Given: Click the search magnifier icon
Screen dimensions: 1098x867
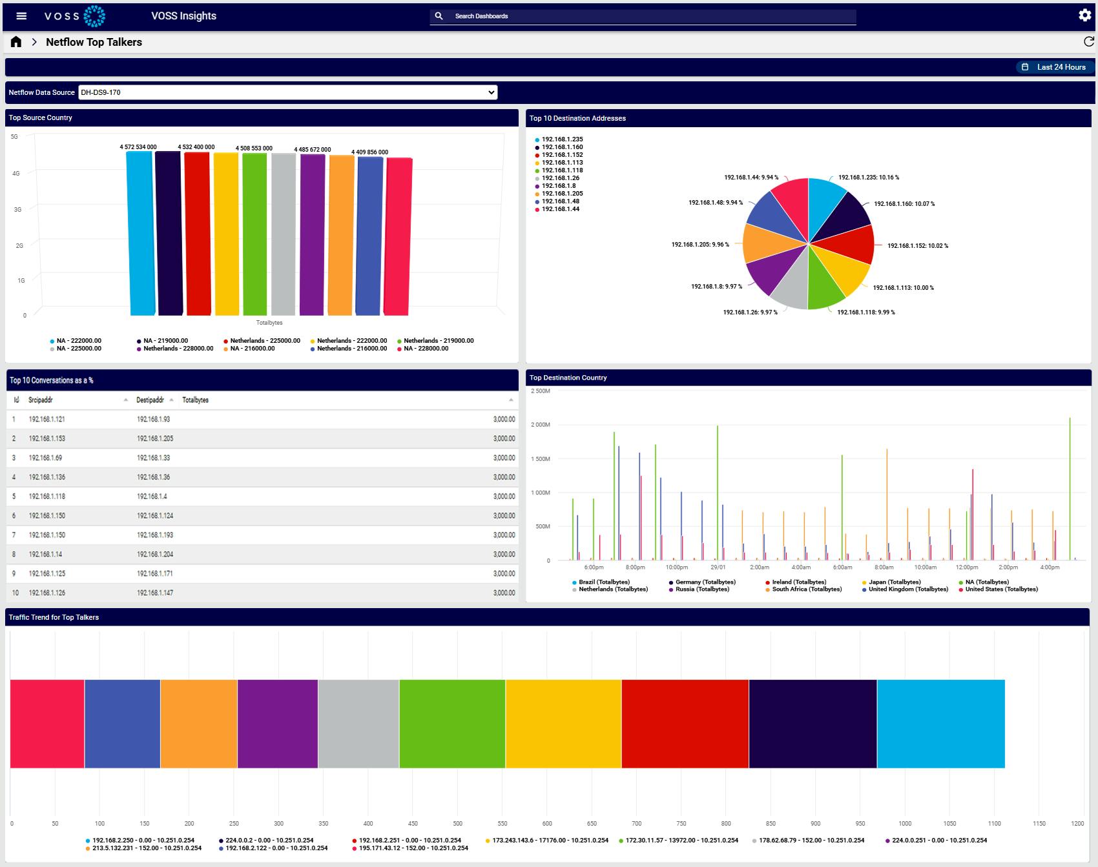Looking at the screenshot, I should click(439, 16).
